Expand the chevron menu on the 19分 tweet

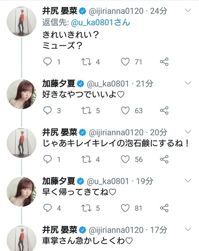coord(188,180)
